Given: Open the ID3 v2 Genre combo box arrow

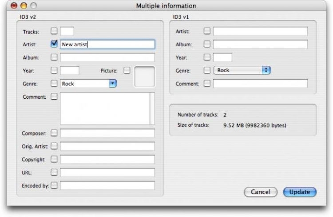Looking at the screenshot, I should coord(113,84).
